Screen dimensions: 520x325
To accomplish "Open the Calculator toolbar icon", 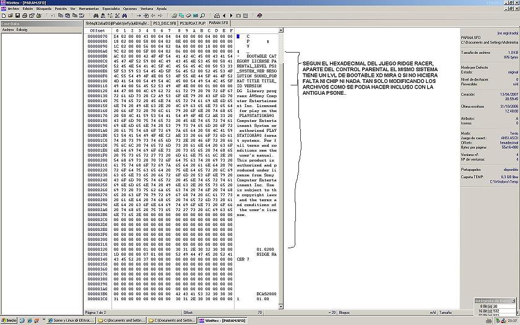I will (196, 15).
